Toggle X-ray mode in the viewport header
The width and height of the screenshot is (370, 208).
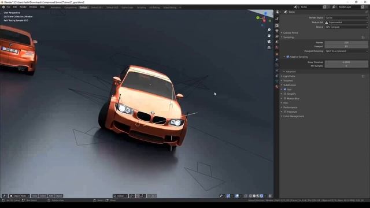point(246,196)
